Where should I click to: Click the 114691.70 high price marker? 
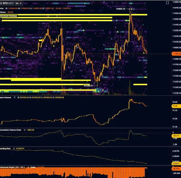pos(121,9)
